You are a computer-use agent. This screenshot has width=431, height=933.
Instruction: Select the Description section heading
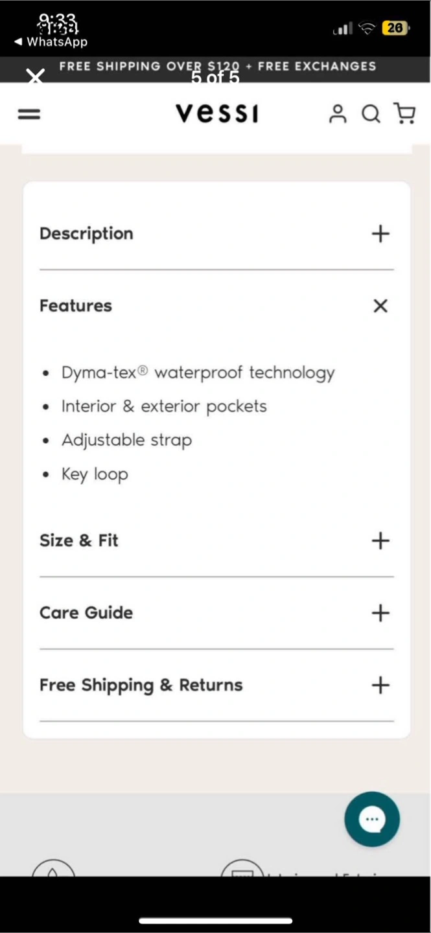[x=86, y=234]
